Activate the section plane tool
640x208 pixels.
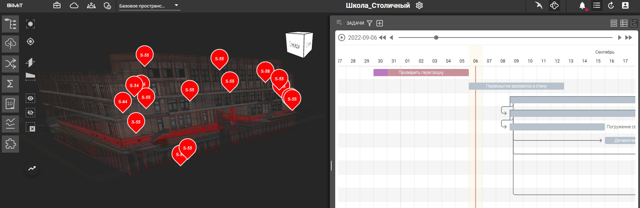coord(30,63)
